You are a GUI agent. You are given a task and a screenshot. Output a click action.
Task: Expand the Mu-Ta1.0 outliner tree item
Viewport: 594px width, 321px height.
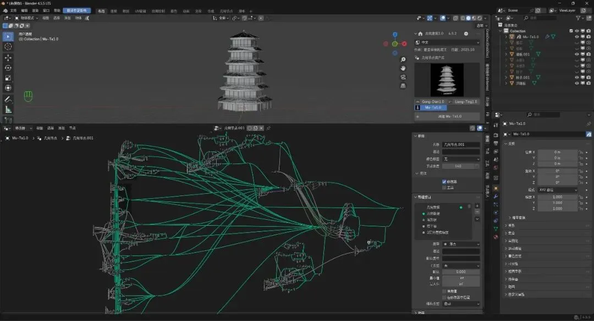(x=507, y=36)
